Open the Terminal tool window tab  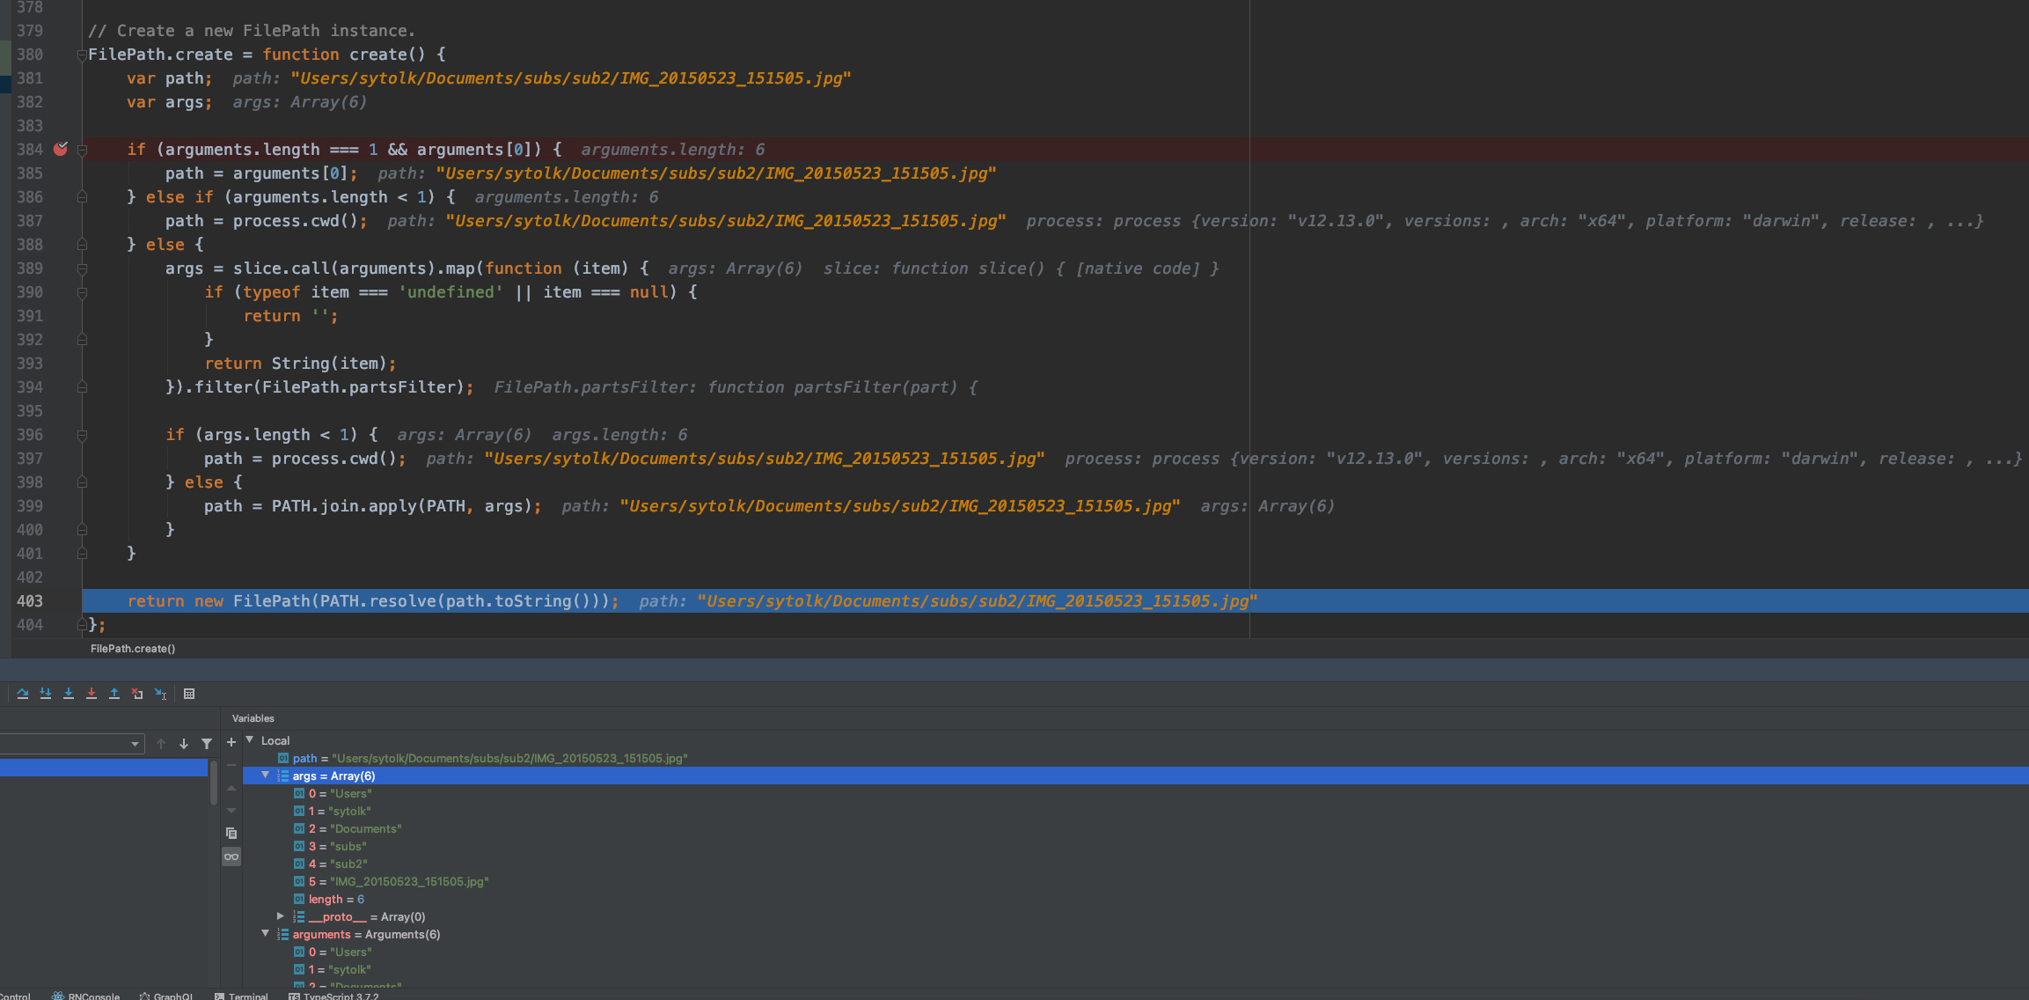pos(241,996)
